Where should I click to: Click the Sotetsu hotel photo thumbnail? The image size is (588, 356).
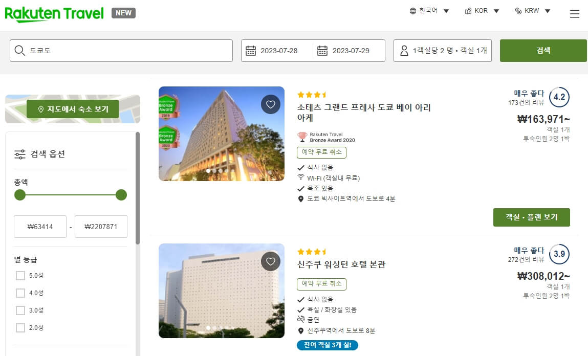[x=222, y=134]
